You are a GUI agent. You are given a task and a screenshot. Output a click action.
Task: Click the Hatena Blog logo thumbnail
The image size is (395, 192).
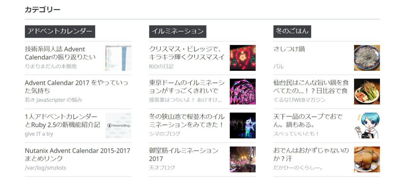(x=118, y=125)
